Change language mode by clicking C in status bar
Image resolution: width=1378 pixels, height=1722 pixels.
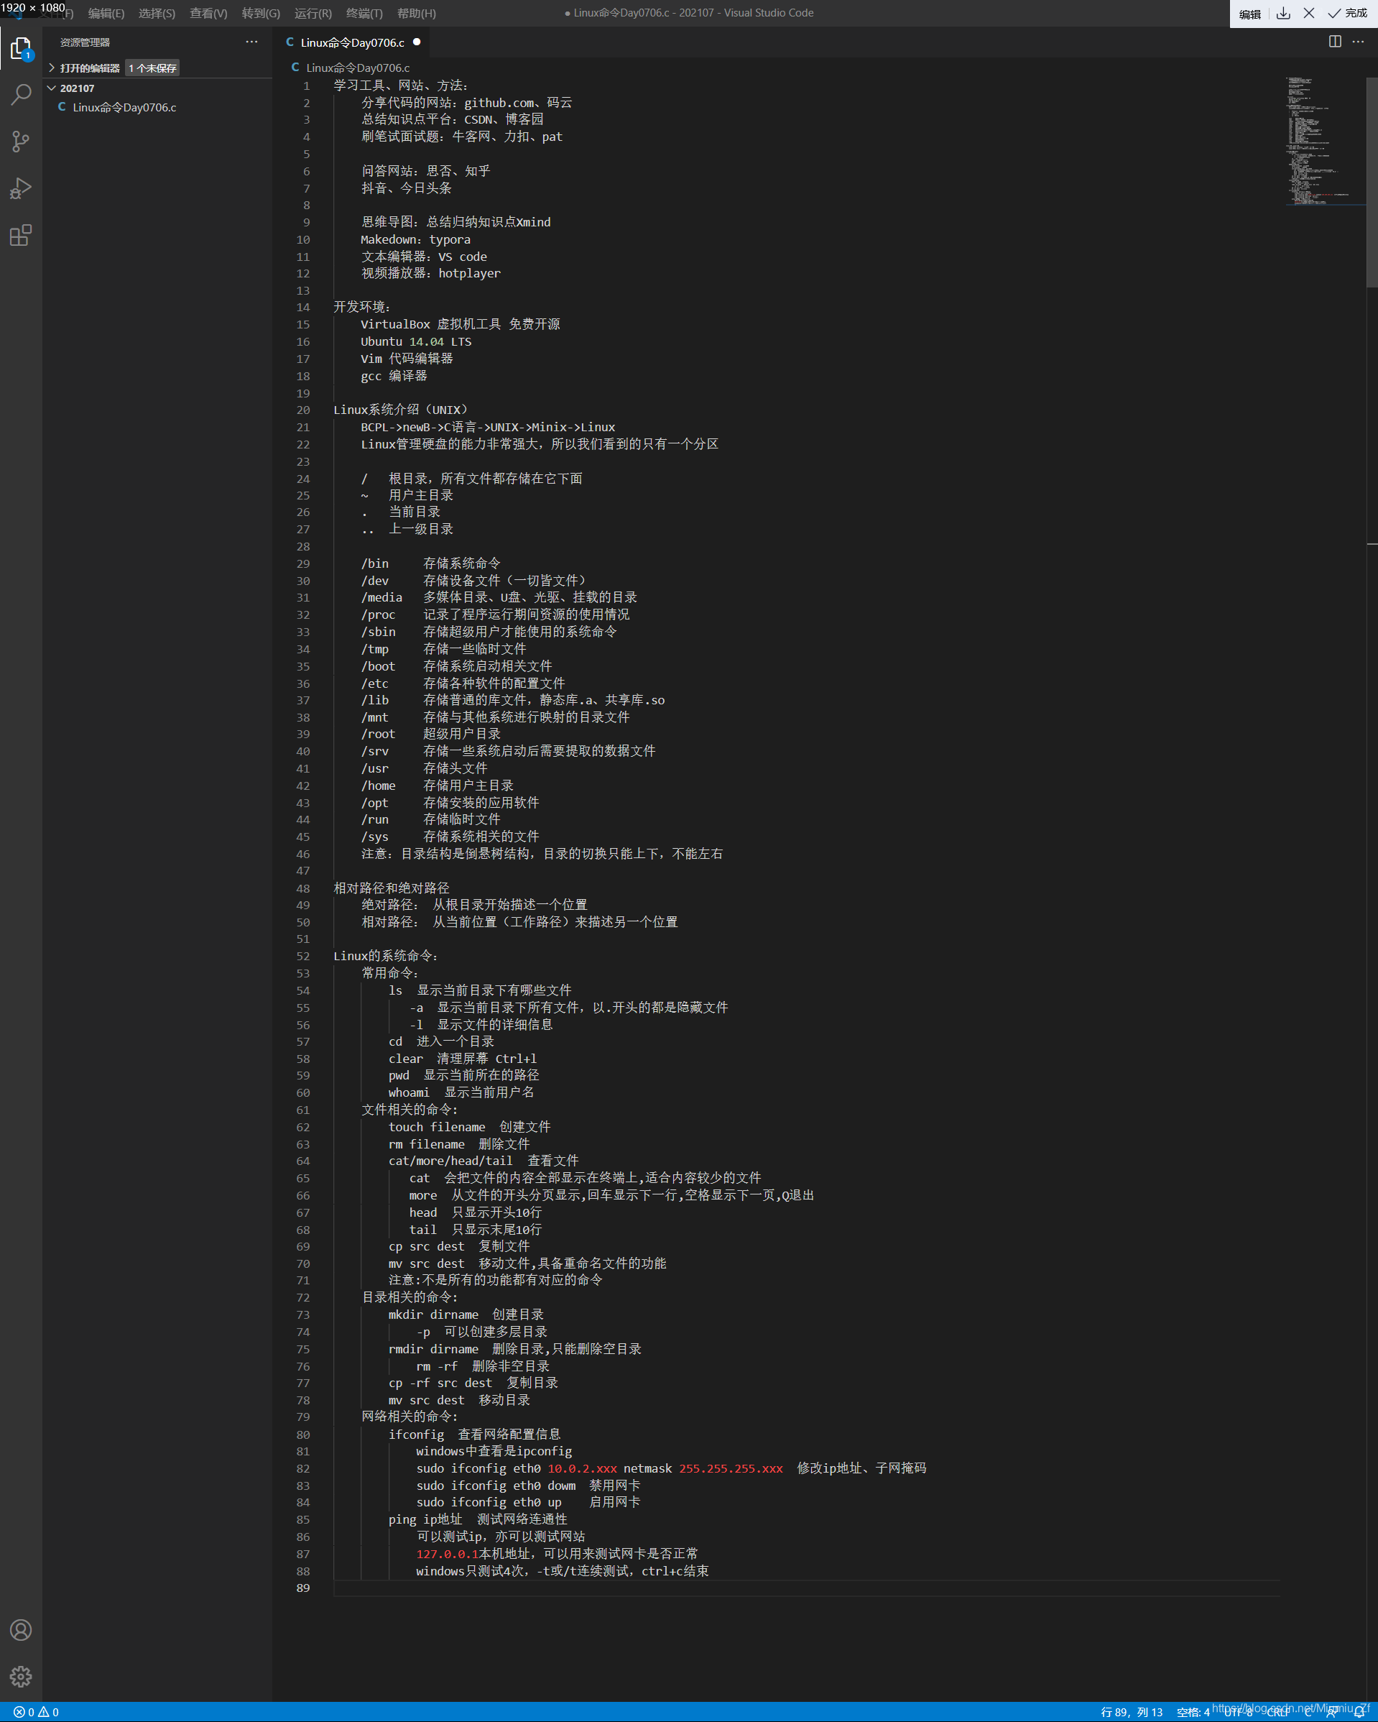click(x=1308, y=1713)
